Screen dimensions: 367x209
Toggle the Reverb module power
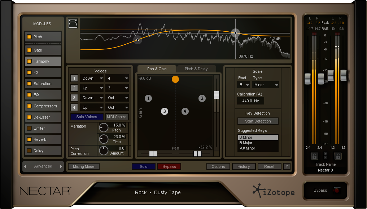coord(29,139)
